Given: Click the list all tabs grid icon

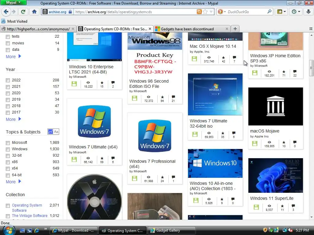Looking at the screenshot, I should [311, 29].
